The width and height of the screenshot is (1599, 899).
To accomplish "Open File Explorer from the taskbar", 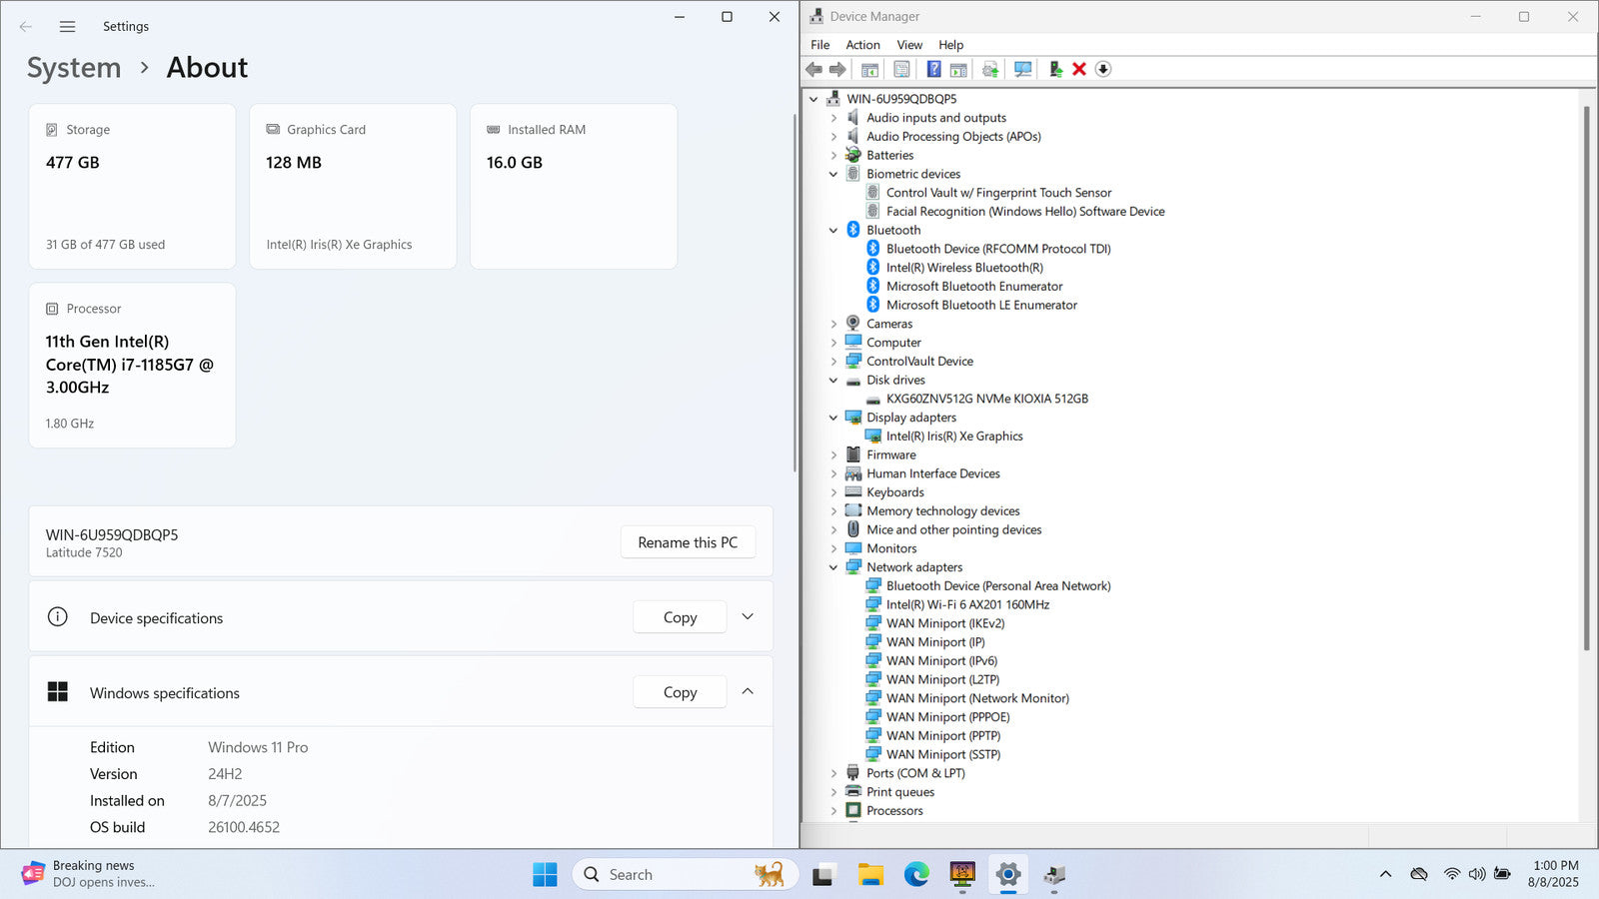I will coord(870,875).
